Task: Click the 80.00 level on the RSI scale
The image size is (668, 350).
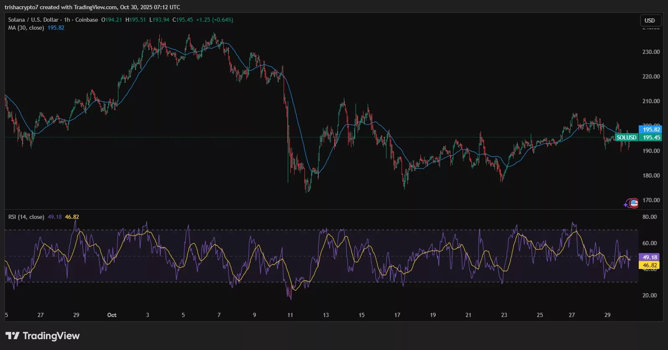Action: [650, 217]
